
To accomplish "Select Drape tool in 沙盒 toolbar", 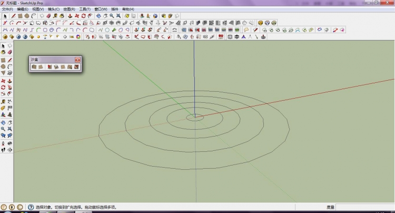I will 63,67.
